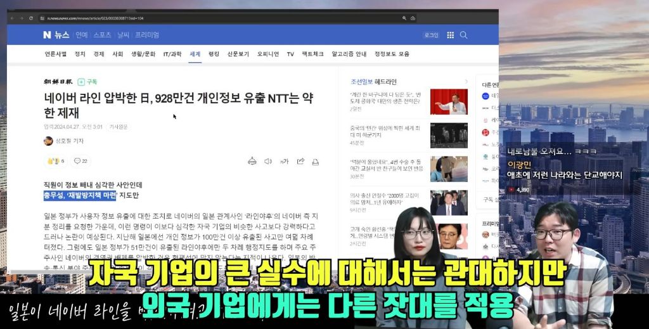Click the listen-to-article speaker icon
Image resolution: width=649 pixels, height=329 pixels.
pyautogui.click(x=268, y=162)
